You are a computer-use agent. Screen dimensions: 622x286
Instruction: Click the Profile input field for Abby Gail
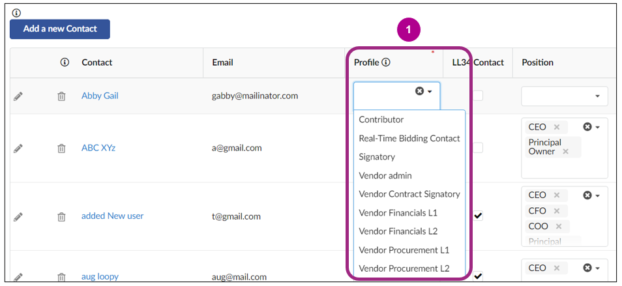click(x=385, y=95)
